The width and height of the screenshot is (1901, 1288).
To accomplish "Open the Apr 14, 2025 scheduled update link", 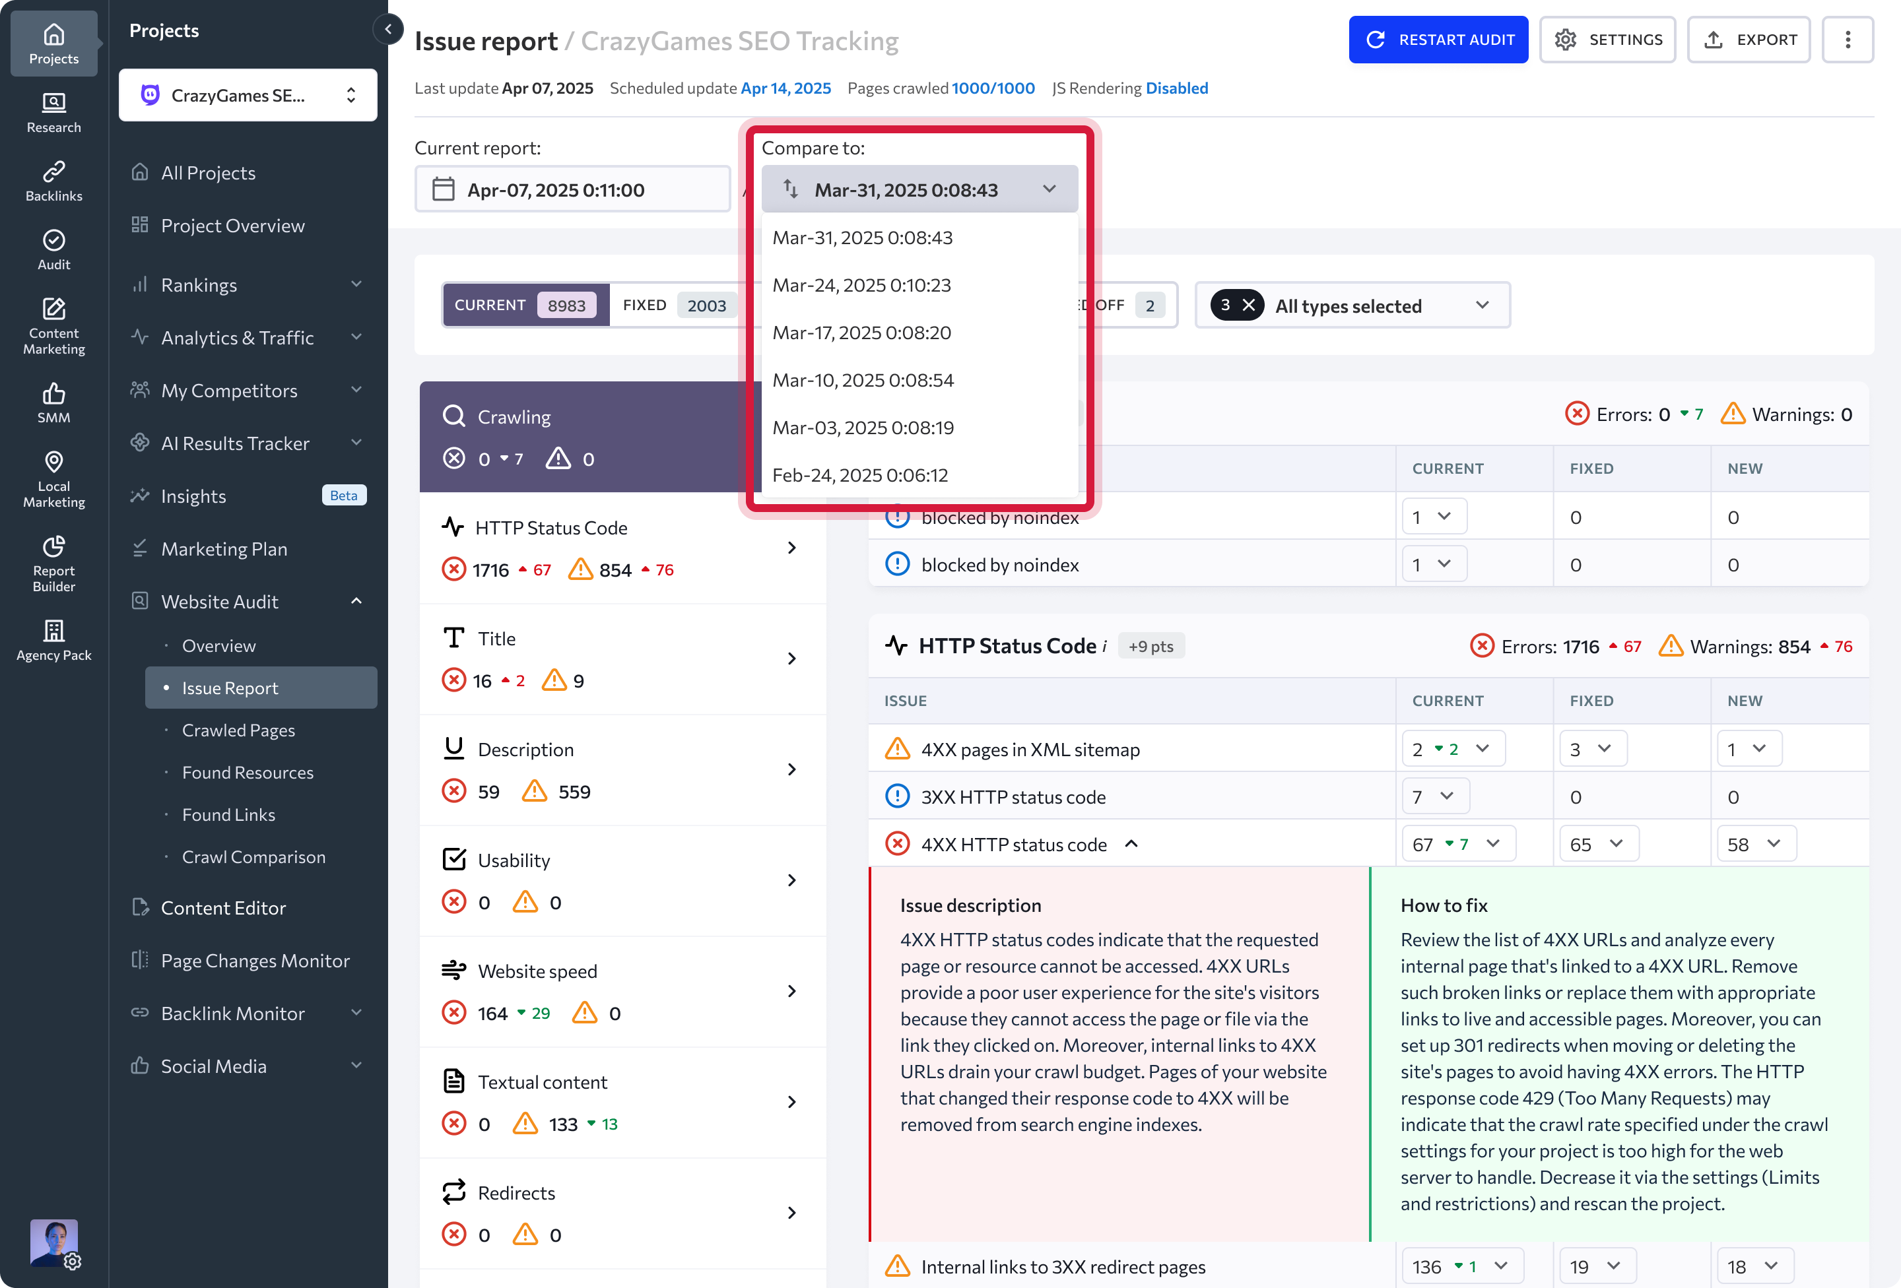I will pyautogui.click(x=785, y=88).
